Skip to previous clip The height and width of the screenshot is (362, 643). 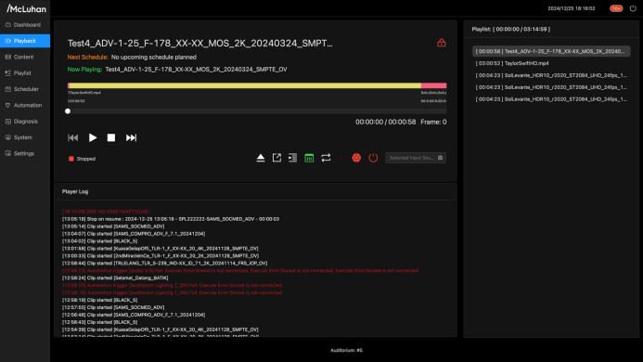tap(72, 137)
